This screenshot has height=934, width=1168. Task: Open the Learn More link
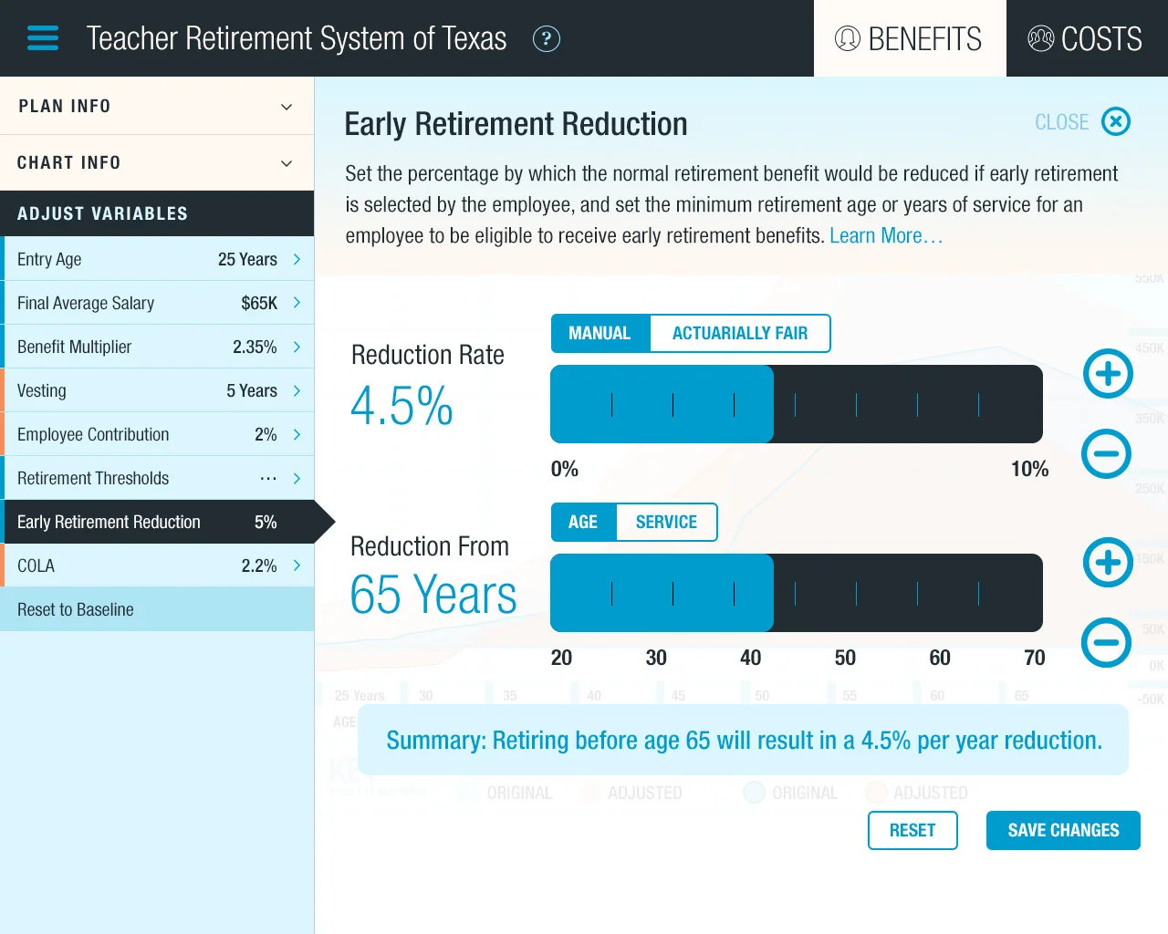point(885,235)
